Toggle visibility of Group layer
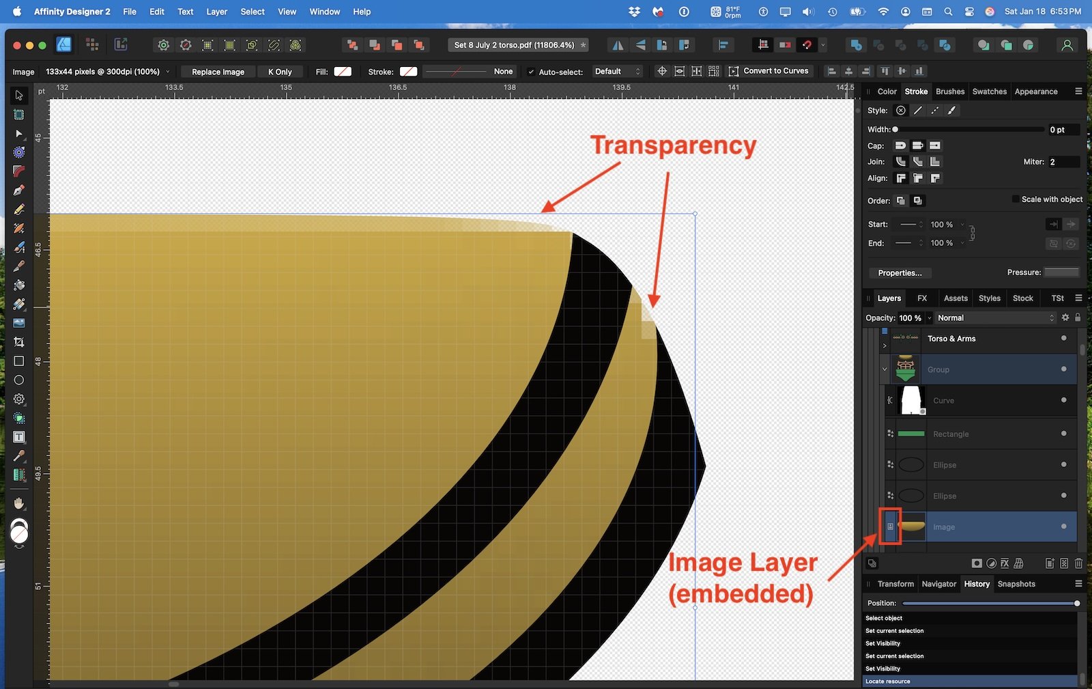 1063,369
